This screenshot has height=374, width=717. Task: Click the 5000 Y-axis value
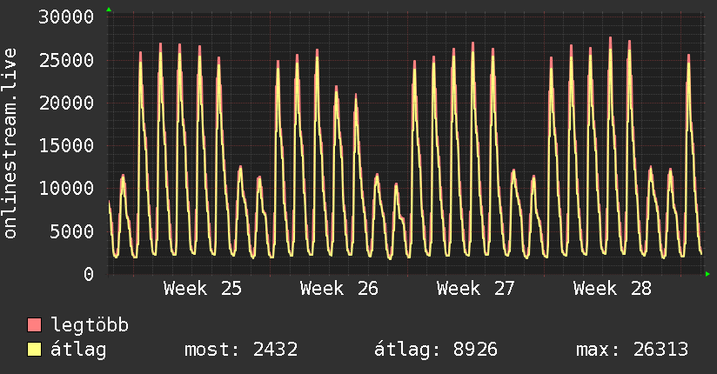(x=72, y=231)
